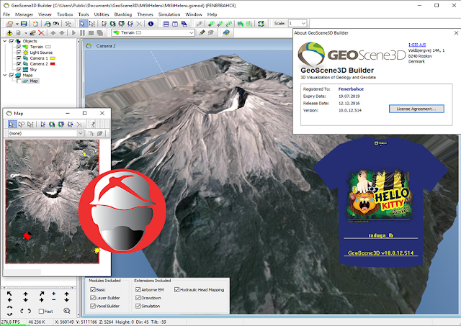Click the rotate right curved arrow

[30, 311]
